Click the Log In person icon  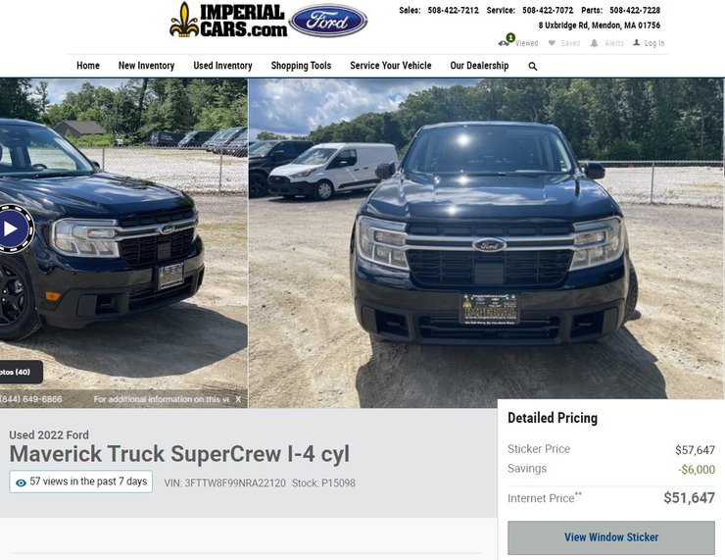click(637, 42)
